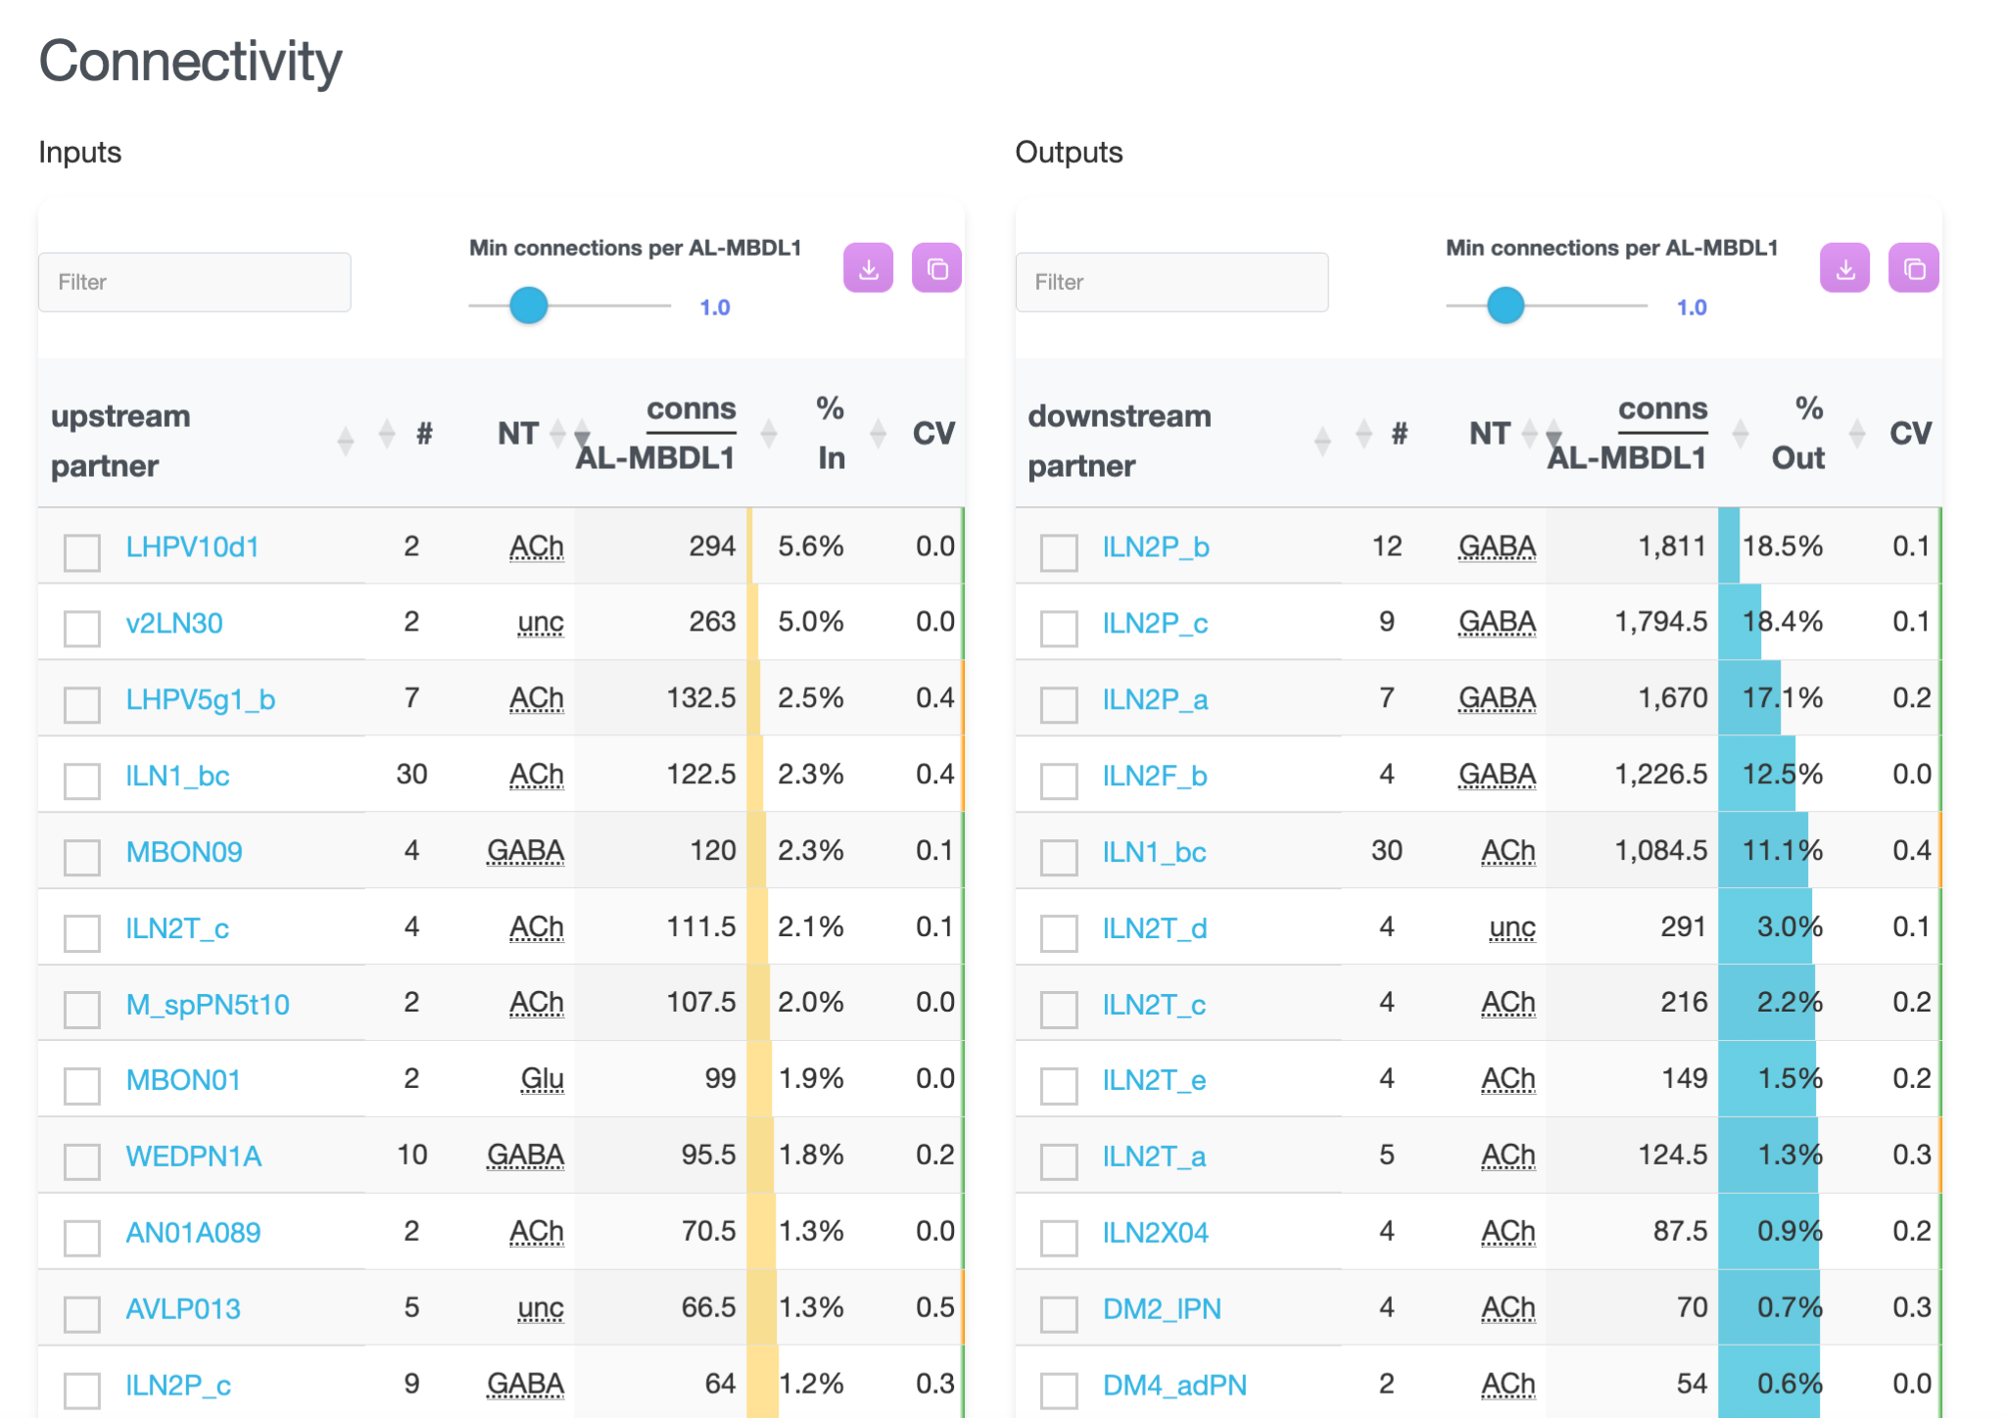This screenshot has height=1418, width=2006.
Task: Open the ILN2F_b link
Action: pyautogui.click(x=1155, y=776)
